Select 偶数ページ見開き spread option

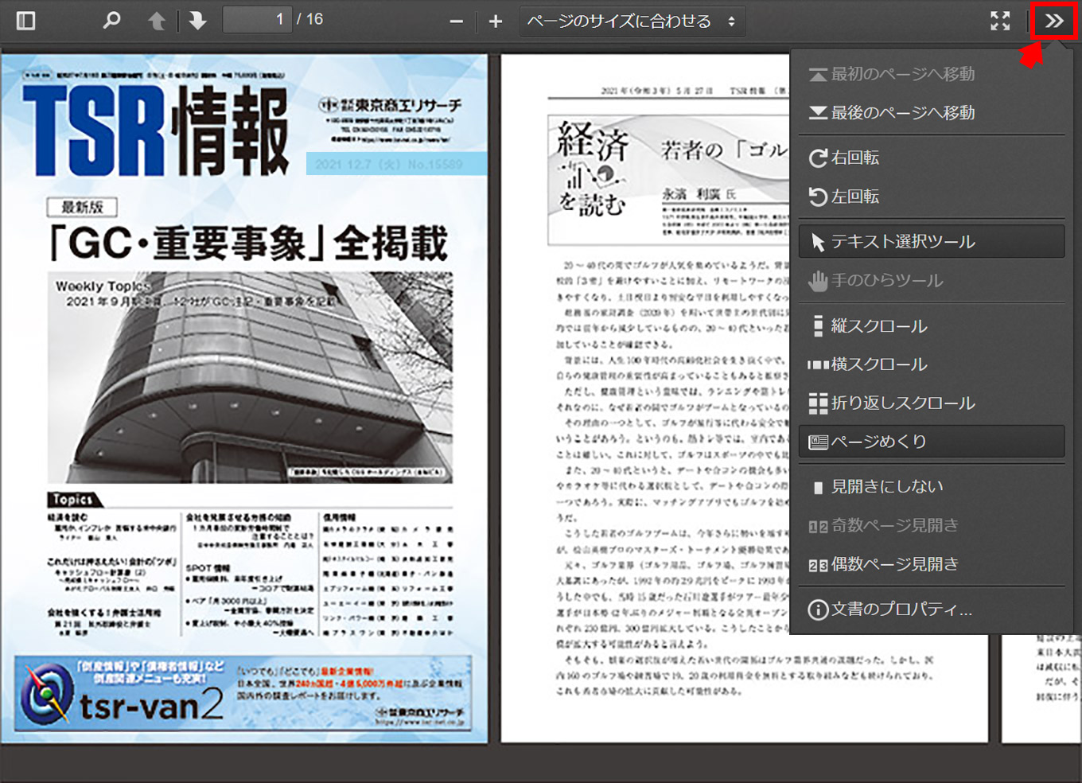point(932,564)
